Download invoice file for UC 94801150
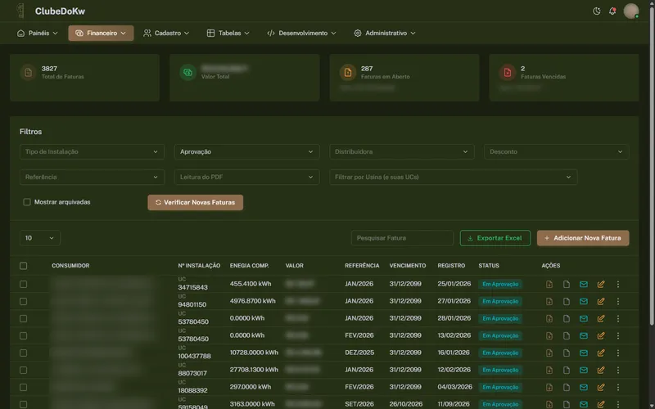 pos(549,301)
